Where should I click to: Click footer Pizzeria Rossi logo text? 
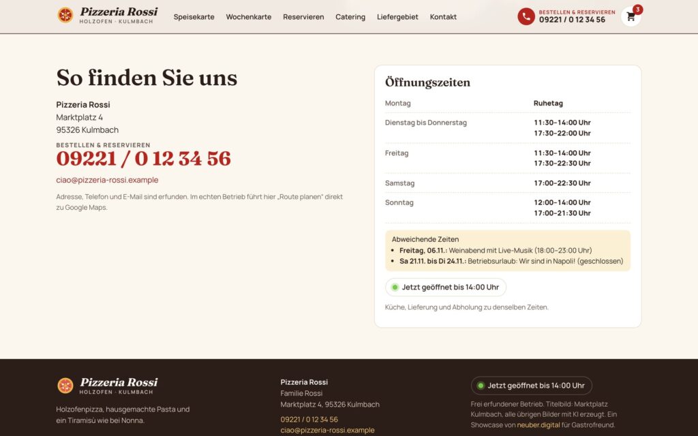119,382
